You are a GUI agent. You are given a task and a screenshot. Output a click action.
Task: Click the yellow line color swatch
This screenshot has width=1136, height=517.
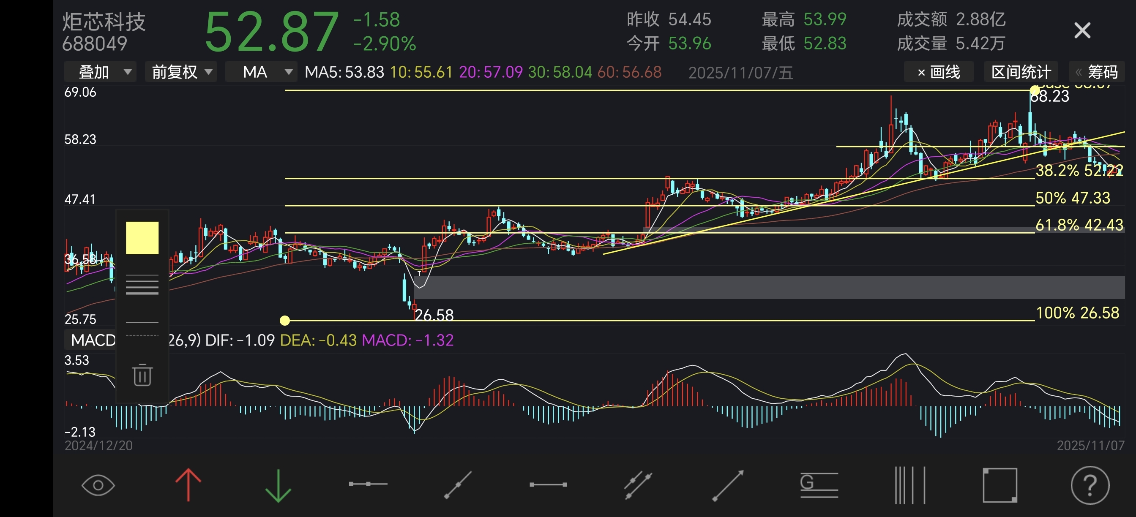(142, 238)
